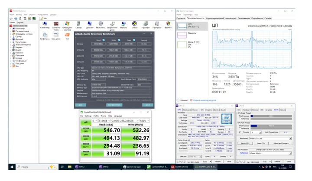Image resolution: width=312 pixels, height=181 pixels.
Task: Click Save in AIDA64 Cache & Memory Benchmark
Action: (81, 105)
